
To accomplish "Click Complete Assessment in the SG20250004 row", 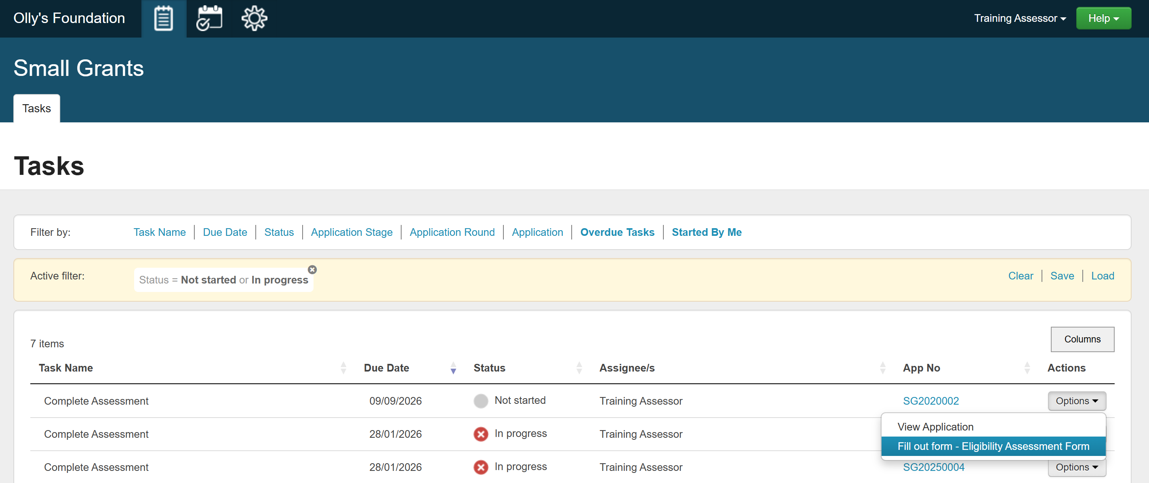I will (96, 467).
